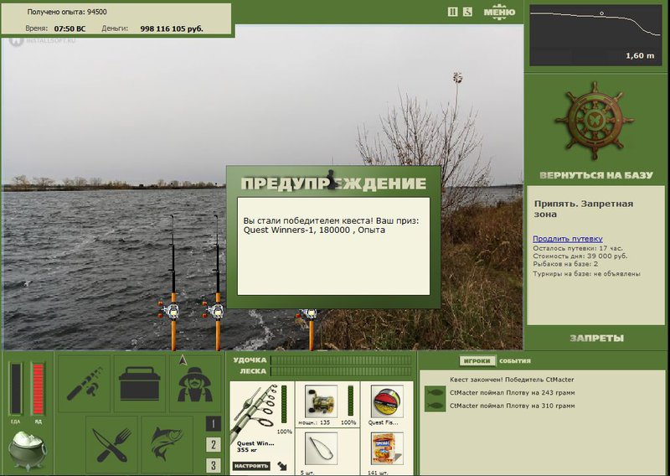This screenshot has width=670, height=476.
Task: Click the ЕДА level bar
Action: 15,388
